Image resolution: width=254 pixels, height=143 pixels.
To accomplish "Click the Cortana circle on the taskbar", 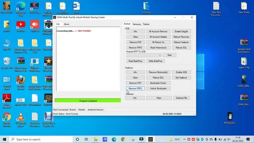I will (77, 139).
